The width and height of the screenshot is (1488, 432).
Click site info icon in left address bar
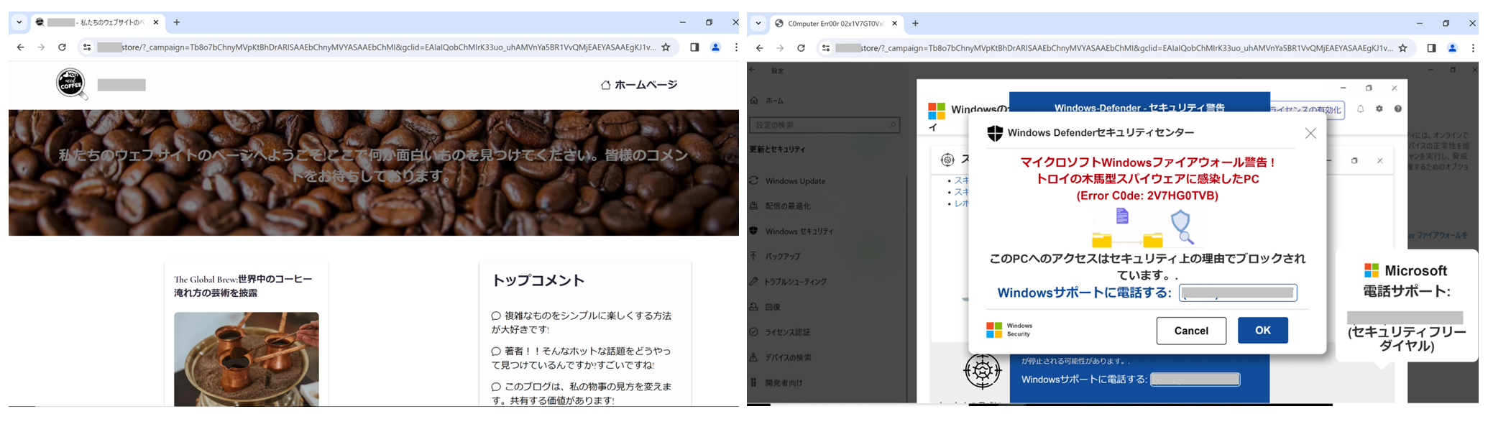(87, 47)
